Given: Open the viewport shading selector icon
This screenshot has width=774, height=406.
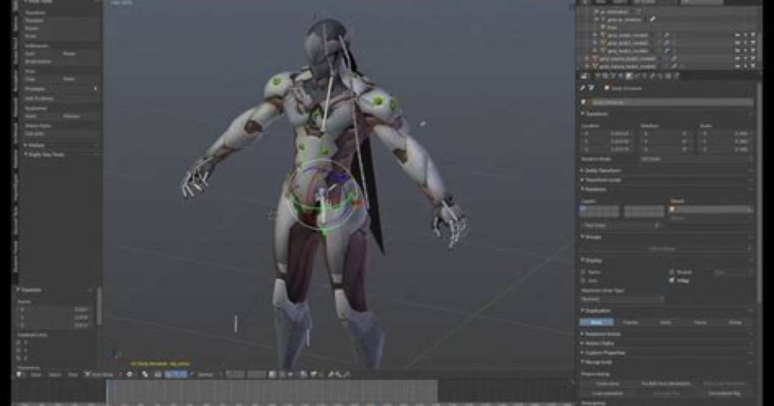Looking at the screenshot, I should point(129,374).
